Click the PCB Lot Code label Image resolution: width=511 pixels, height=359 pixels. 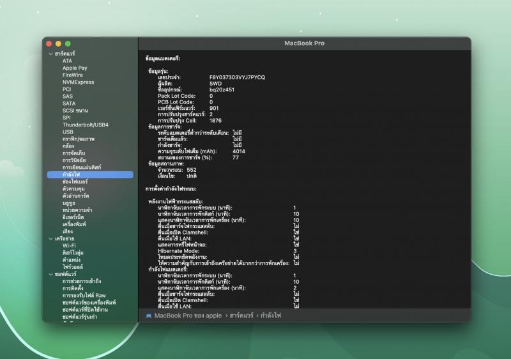176,102
